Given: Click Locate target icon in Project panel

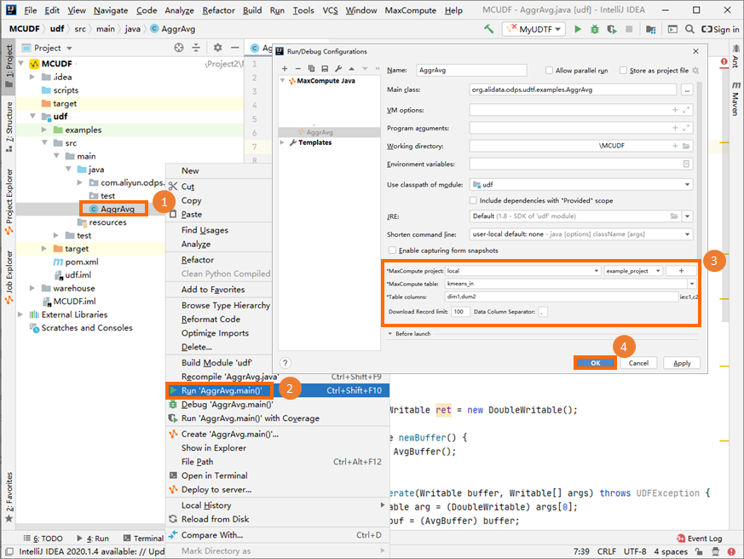Looking at the screenshot, I should coord(179,49).
